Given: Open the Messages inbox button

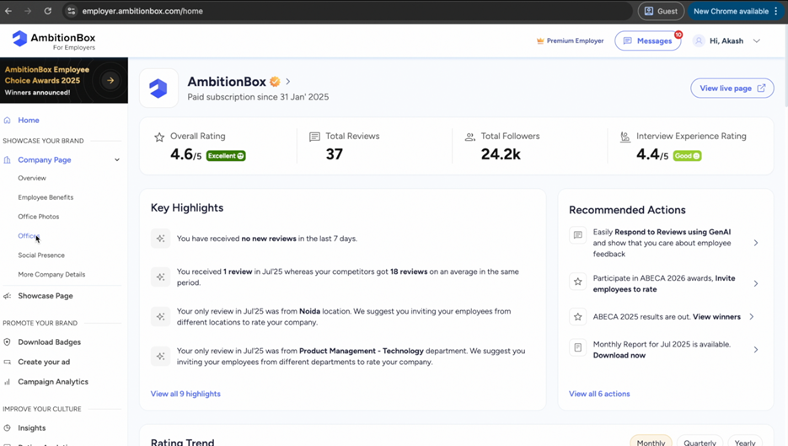Looking at the screenshot, I should [x=647, y=40].
